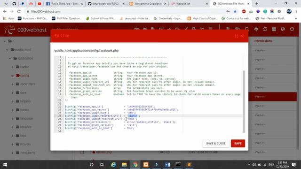Click the Permissions column header
This screenshot has width=301, height=169.
tap(263, 41)
